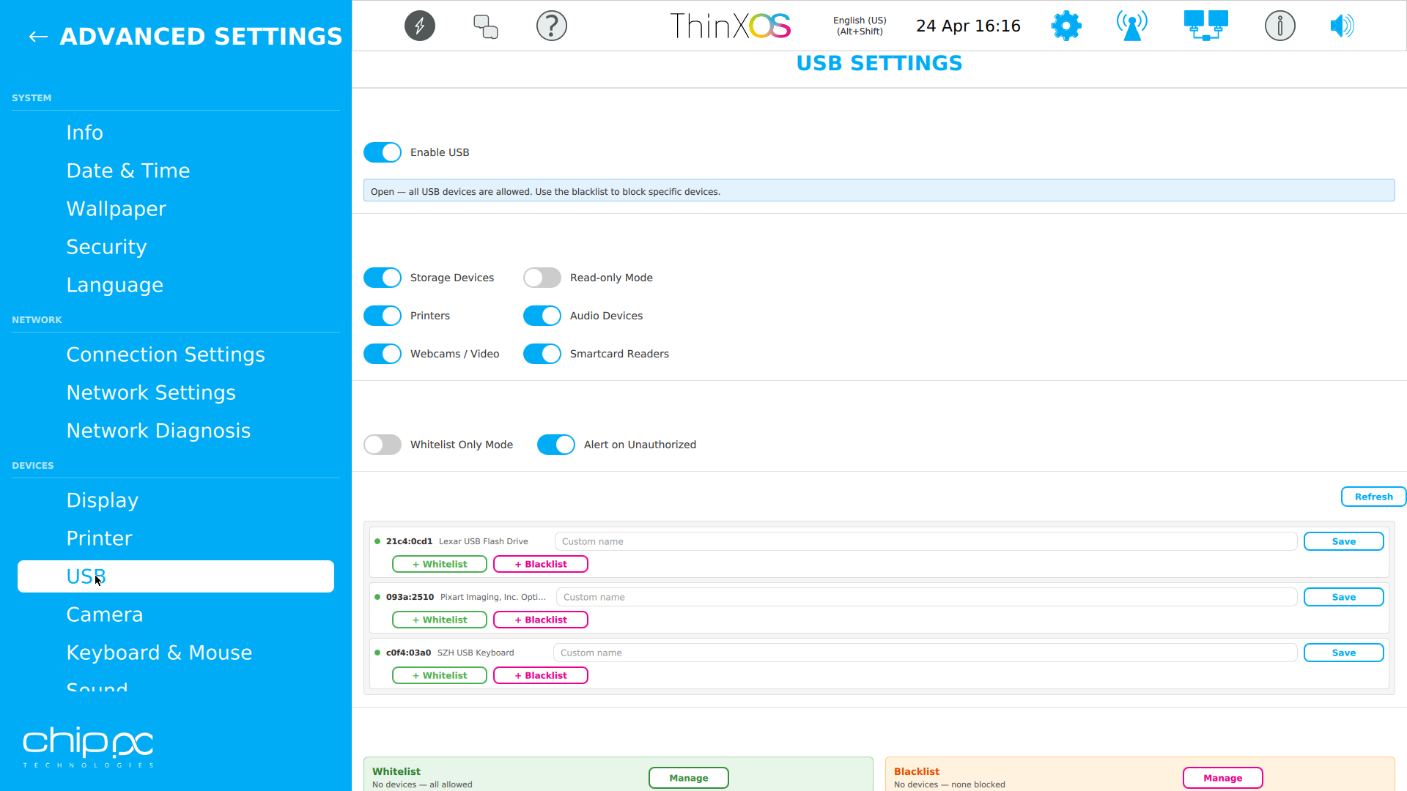Image resolution: width=1407 pixels, height=791 pixels.
Task: Click the ThinXOS logo
Action: (x=730, y=26)
